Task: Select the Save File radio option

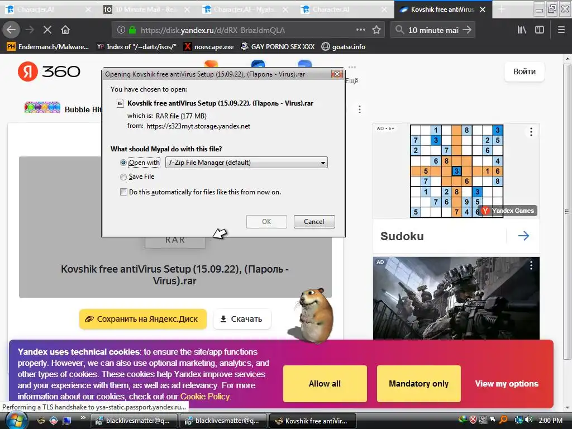Action: point(123,177)
